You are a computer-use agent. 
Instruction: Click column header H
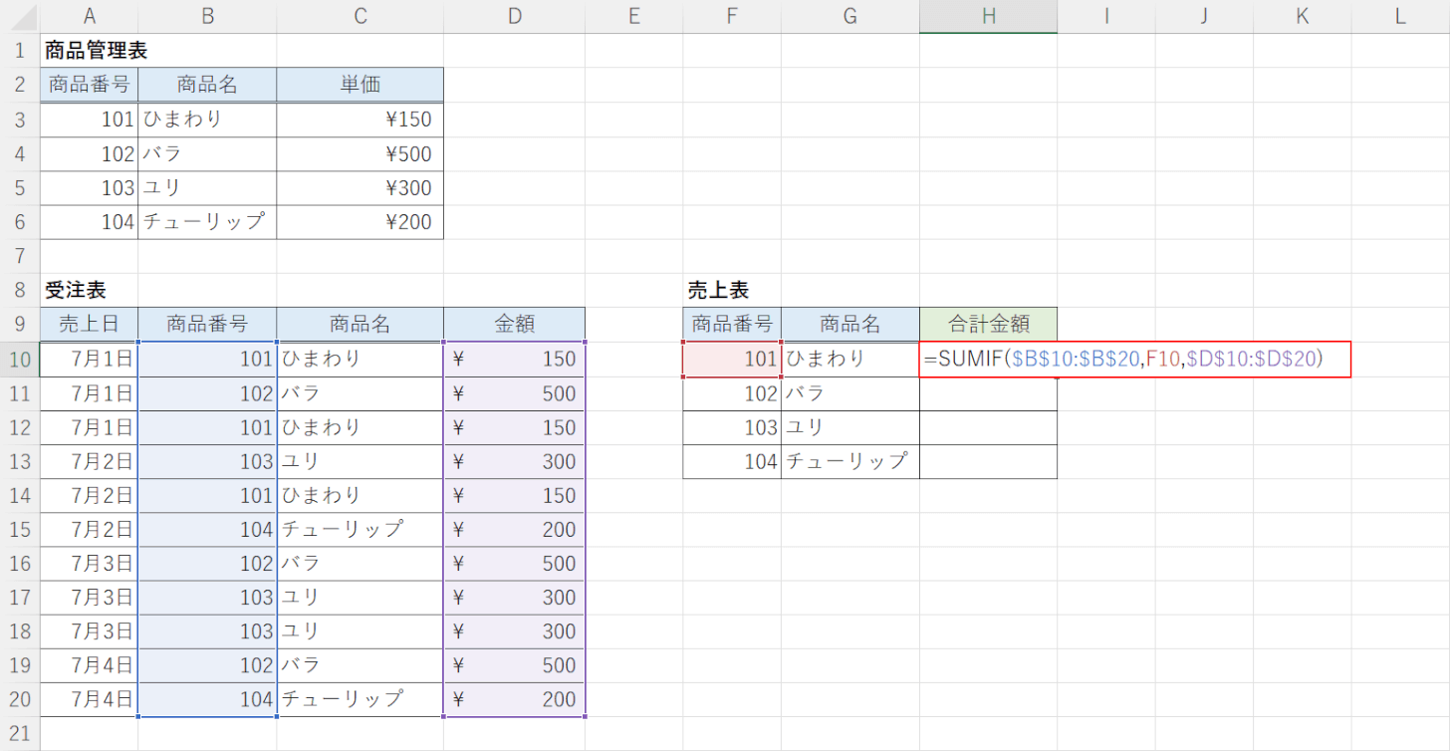pos(988,18)
